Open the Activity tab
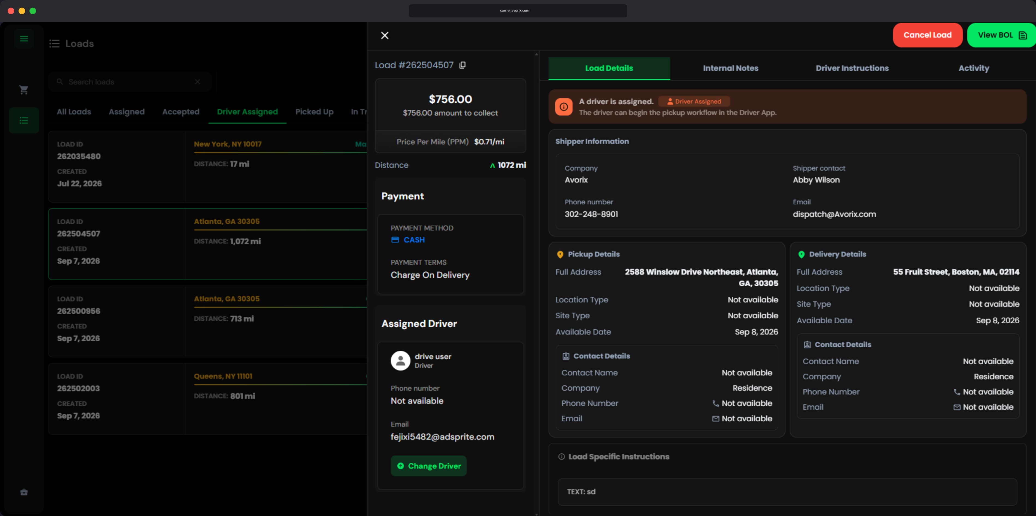This screenshot has height=516, width=1036. 973,68
